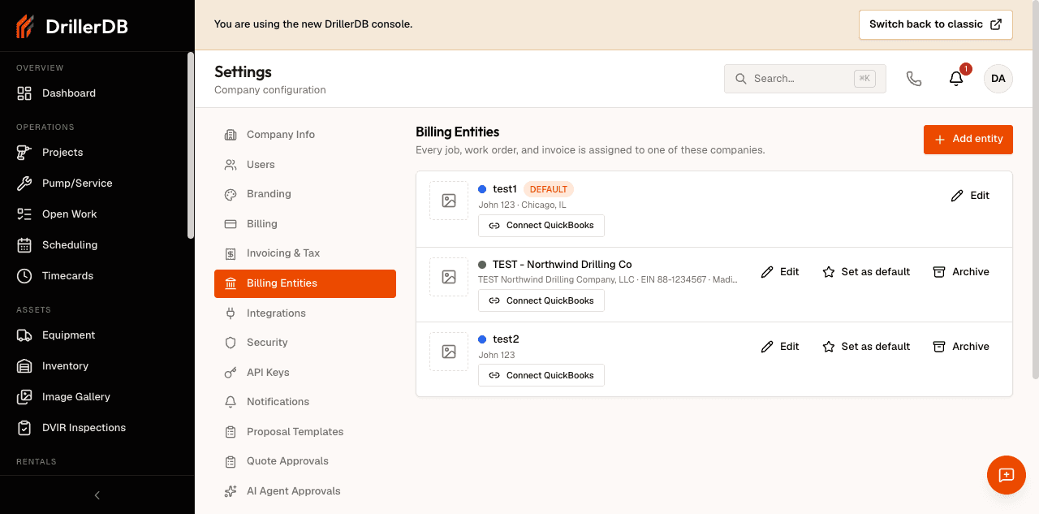Click the DrillerDB logo icon
This screenshot has width=1039, height=514.
pos(25,27)
